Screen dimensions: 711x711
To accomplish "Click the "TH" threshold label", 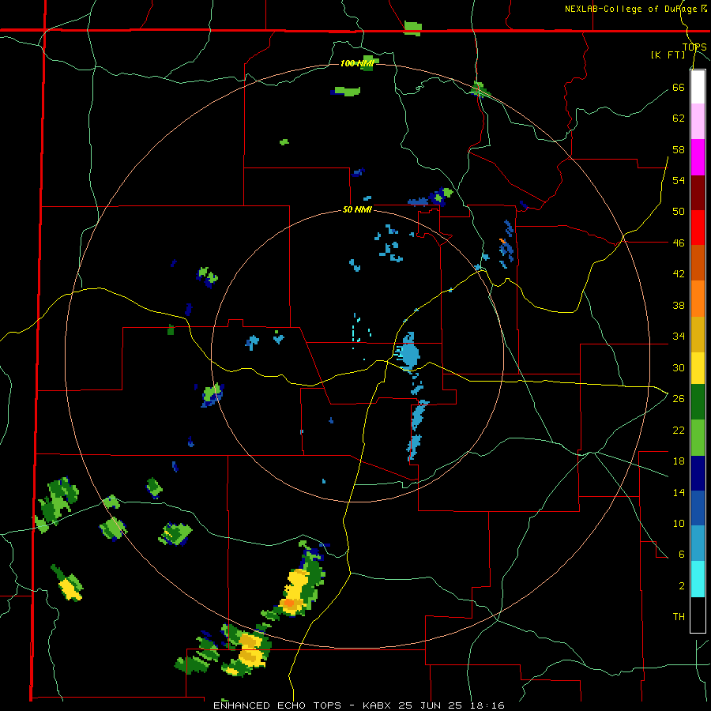I will pyautogui.click(x=679, y=616).
